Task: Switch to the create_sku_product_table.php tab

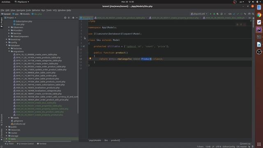Action: pyautogui.click(x=121, y=18)
